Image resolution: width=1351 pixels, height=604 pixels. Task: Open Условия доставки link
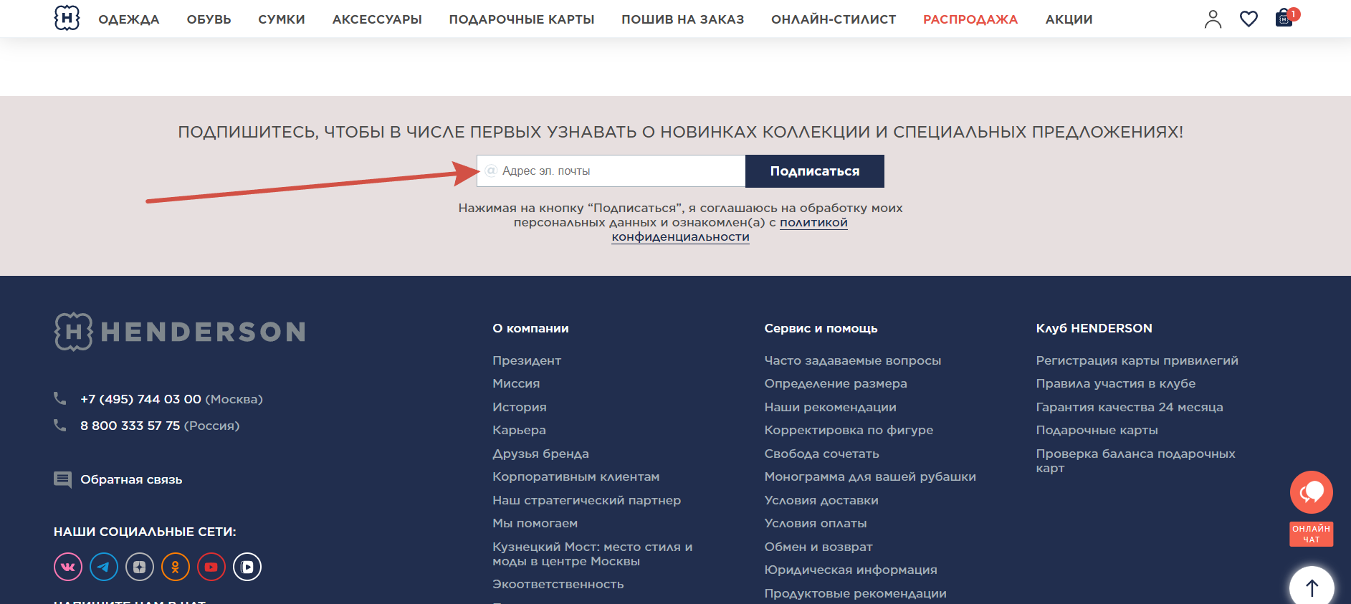point(821,500)
